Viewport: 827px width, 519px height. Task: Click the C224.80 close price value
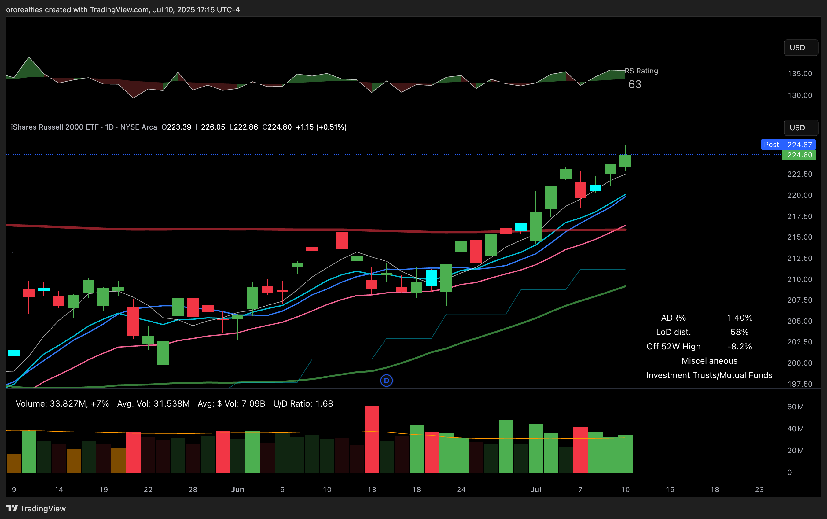pyautogui.click(x=277, y=127)
